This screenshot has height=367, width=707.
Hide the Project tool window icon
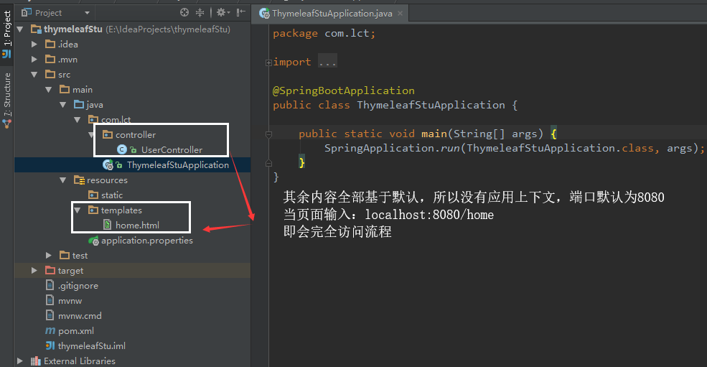tap(241, 13)
